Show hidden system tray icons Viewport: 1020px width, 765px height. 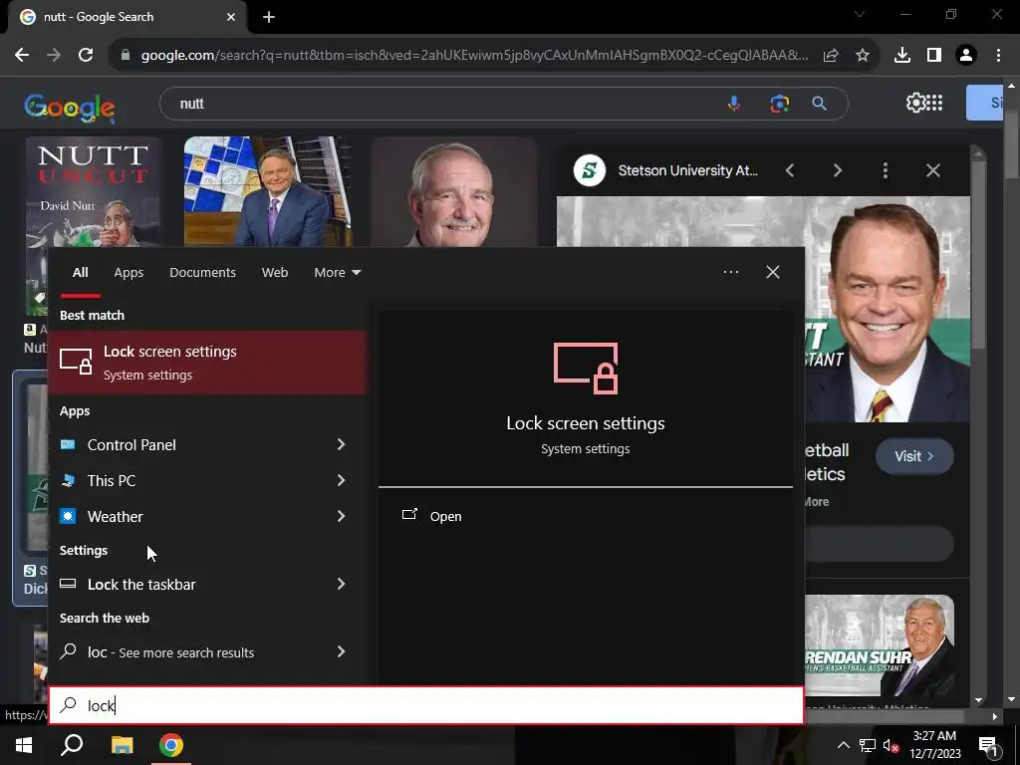pos(843,745)
